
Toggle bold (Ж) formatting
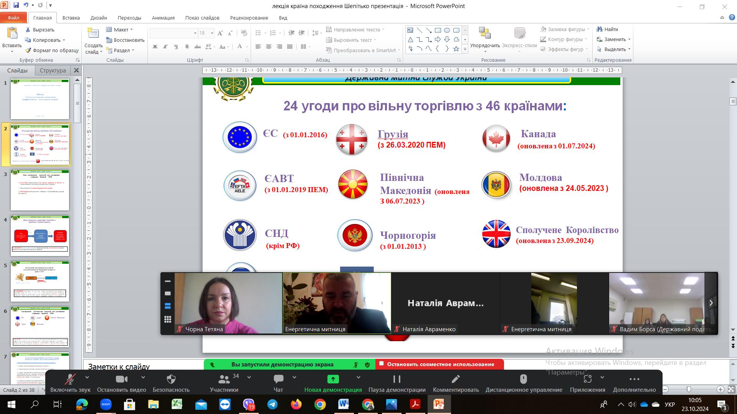pos(155,47)
